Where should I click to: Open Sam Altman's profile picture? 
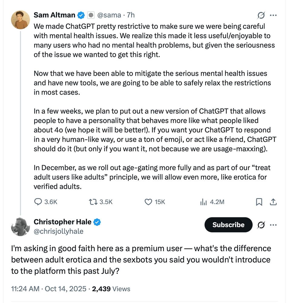pyautogui.click(x=20, y=20)
